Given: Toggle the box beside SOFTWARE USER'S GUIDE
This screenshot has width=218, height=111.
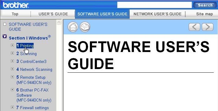Looking at the screenshot, I should pos(5,24).
